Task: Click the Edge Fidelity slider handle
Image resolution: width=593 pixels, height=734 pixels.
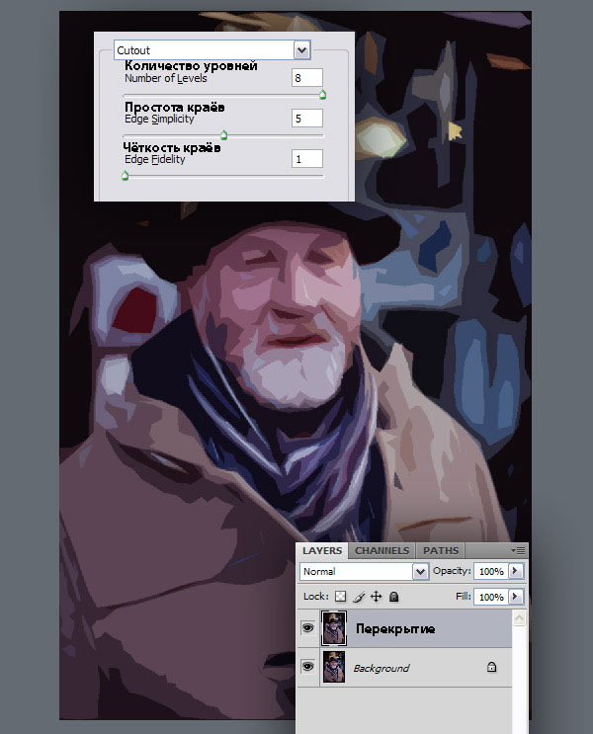Action: pyautogui.click(x=126, y=176)
